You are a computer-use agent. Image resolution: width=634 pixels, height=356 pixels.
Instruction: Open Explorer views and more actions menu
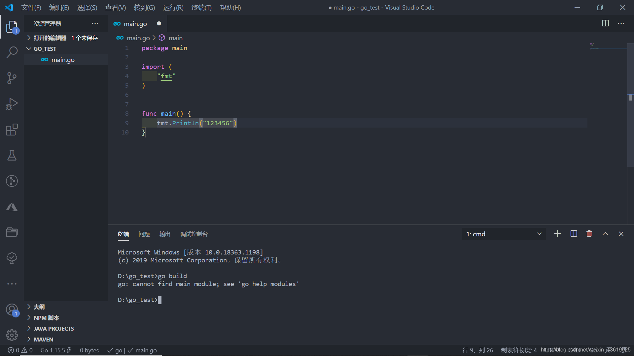[x=95, y=23]
